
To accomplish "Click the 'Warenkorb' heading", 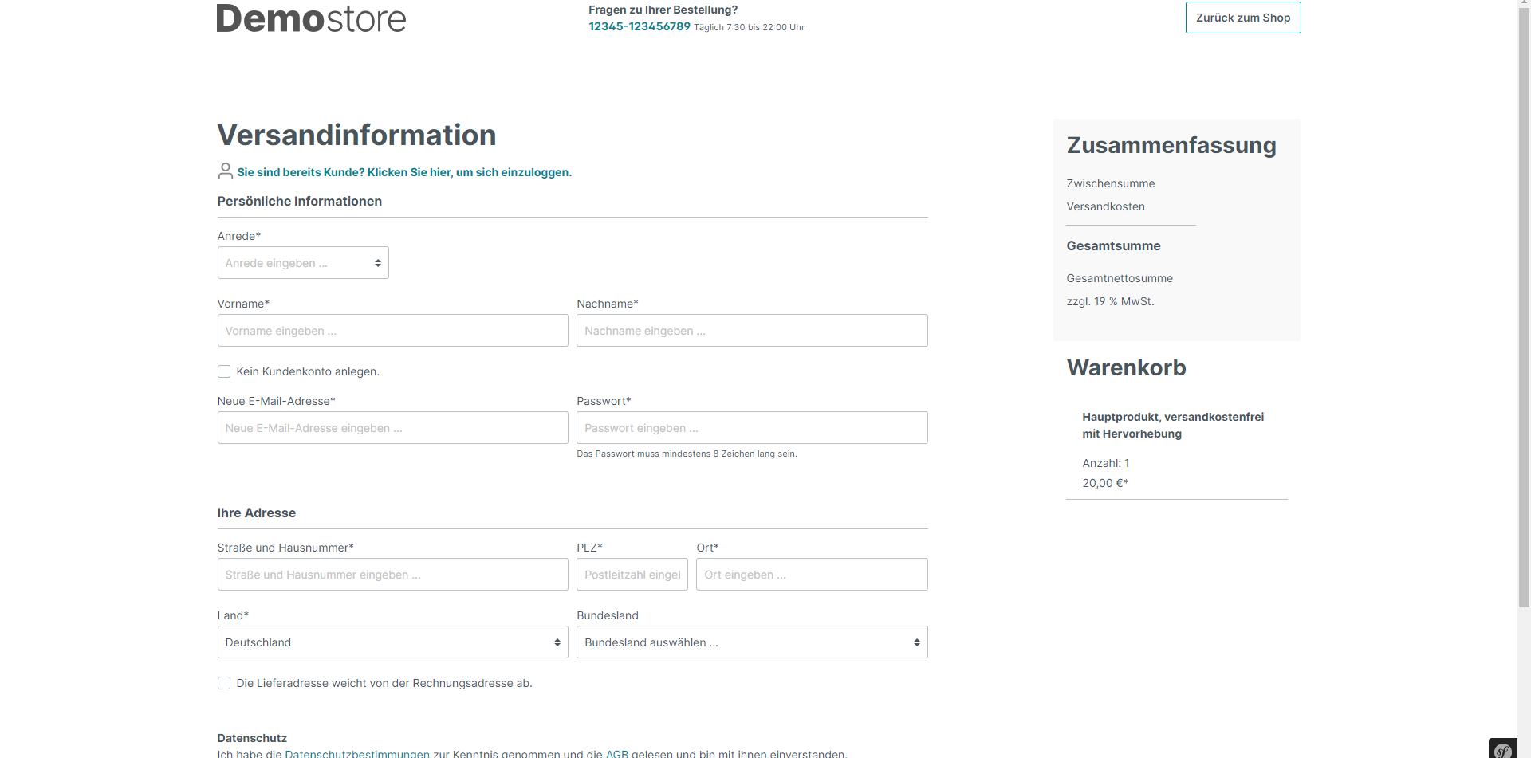I will pos(1126,368).
